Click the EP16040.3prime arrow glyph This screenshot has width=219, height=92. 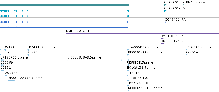pyautogui.click(x=186, y=50)
